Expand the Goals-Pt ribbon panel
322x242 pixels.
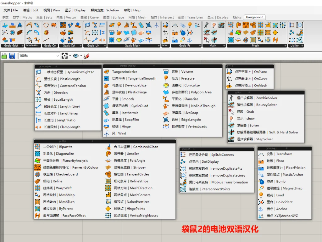point(200,46)
